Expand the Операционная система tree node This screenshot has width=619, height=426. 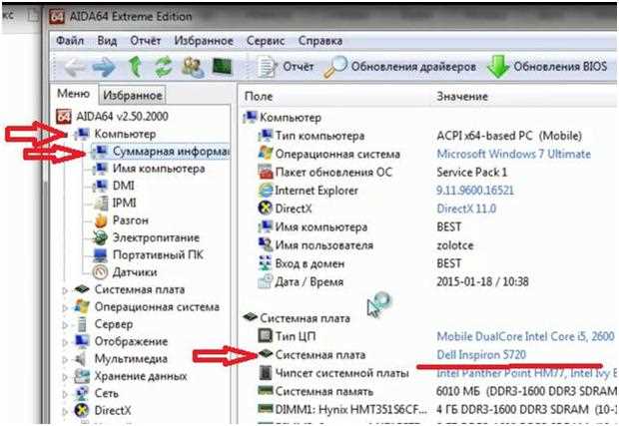65,308
